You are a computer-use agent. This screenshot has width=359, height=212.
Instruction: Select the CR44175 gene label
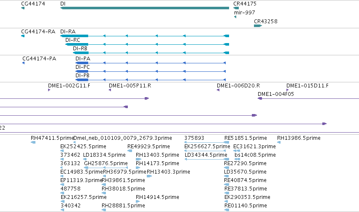(245, 4)
